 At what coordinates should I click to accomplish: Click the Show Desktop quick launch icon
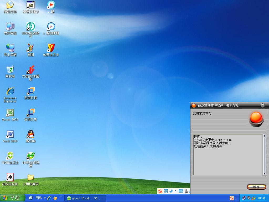[30, 198]
